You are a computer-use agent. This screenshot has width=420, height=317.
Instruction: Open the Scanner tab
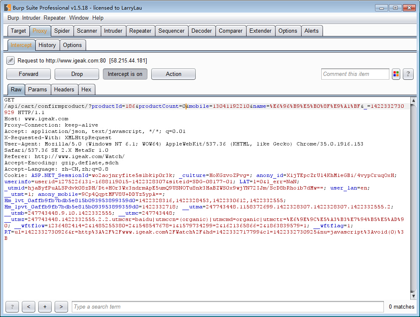coord(87,31)
